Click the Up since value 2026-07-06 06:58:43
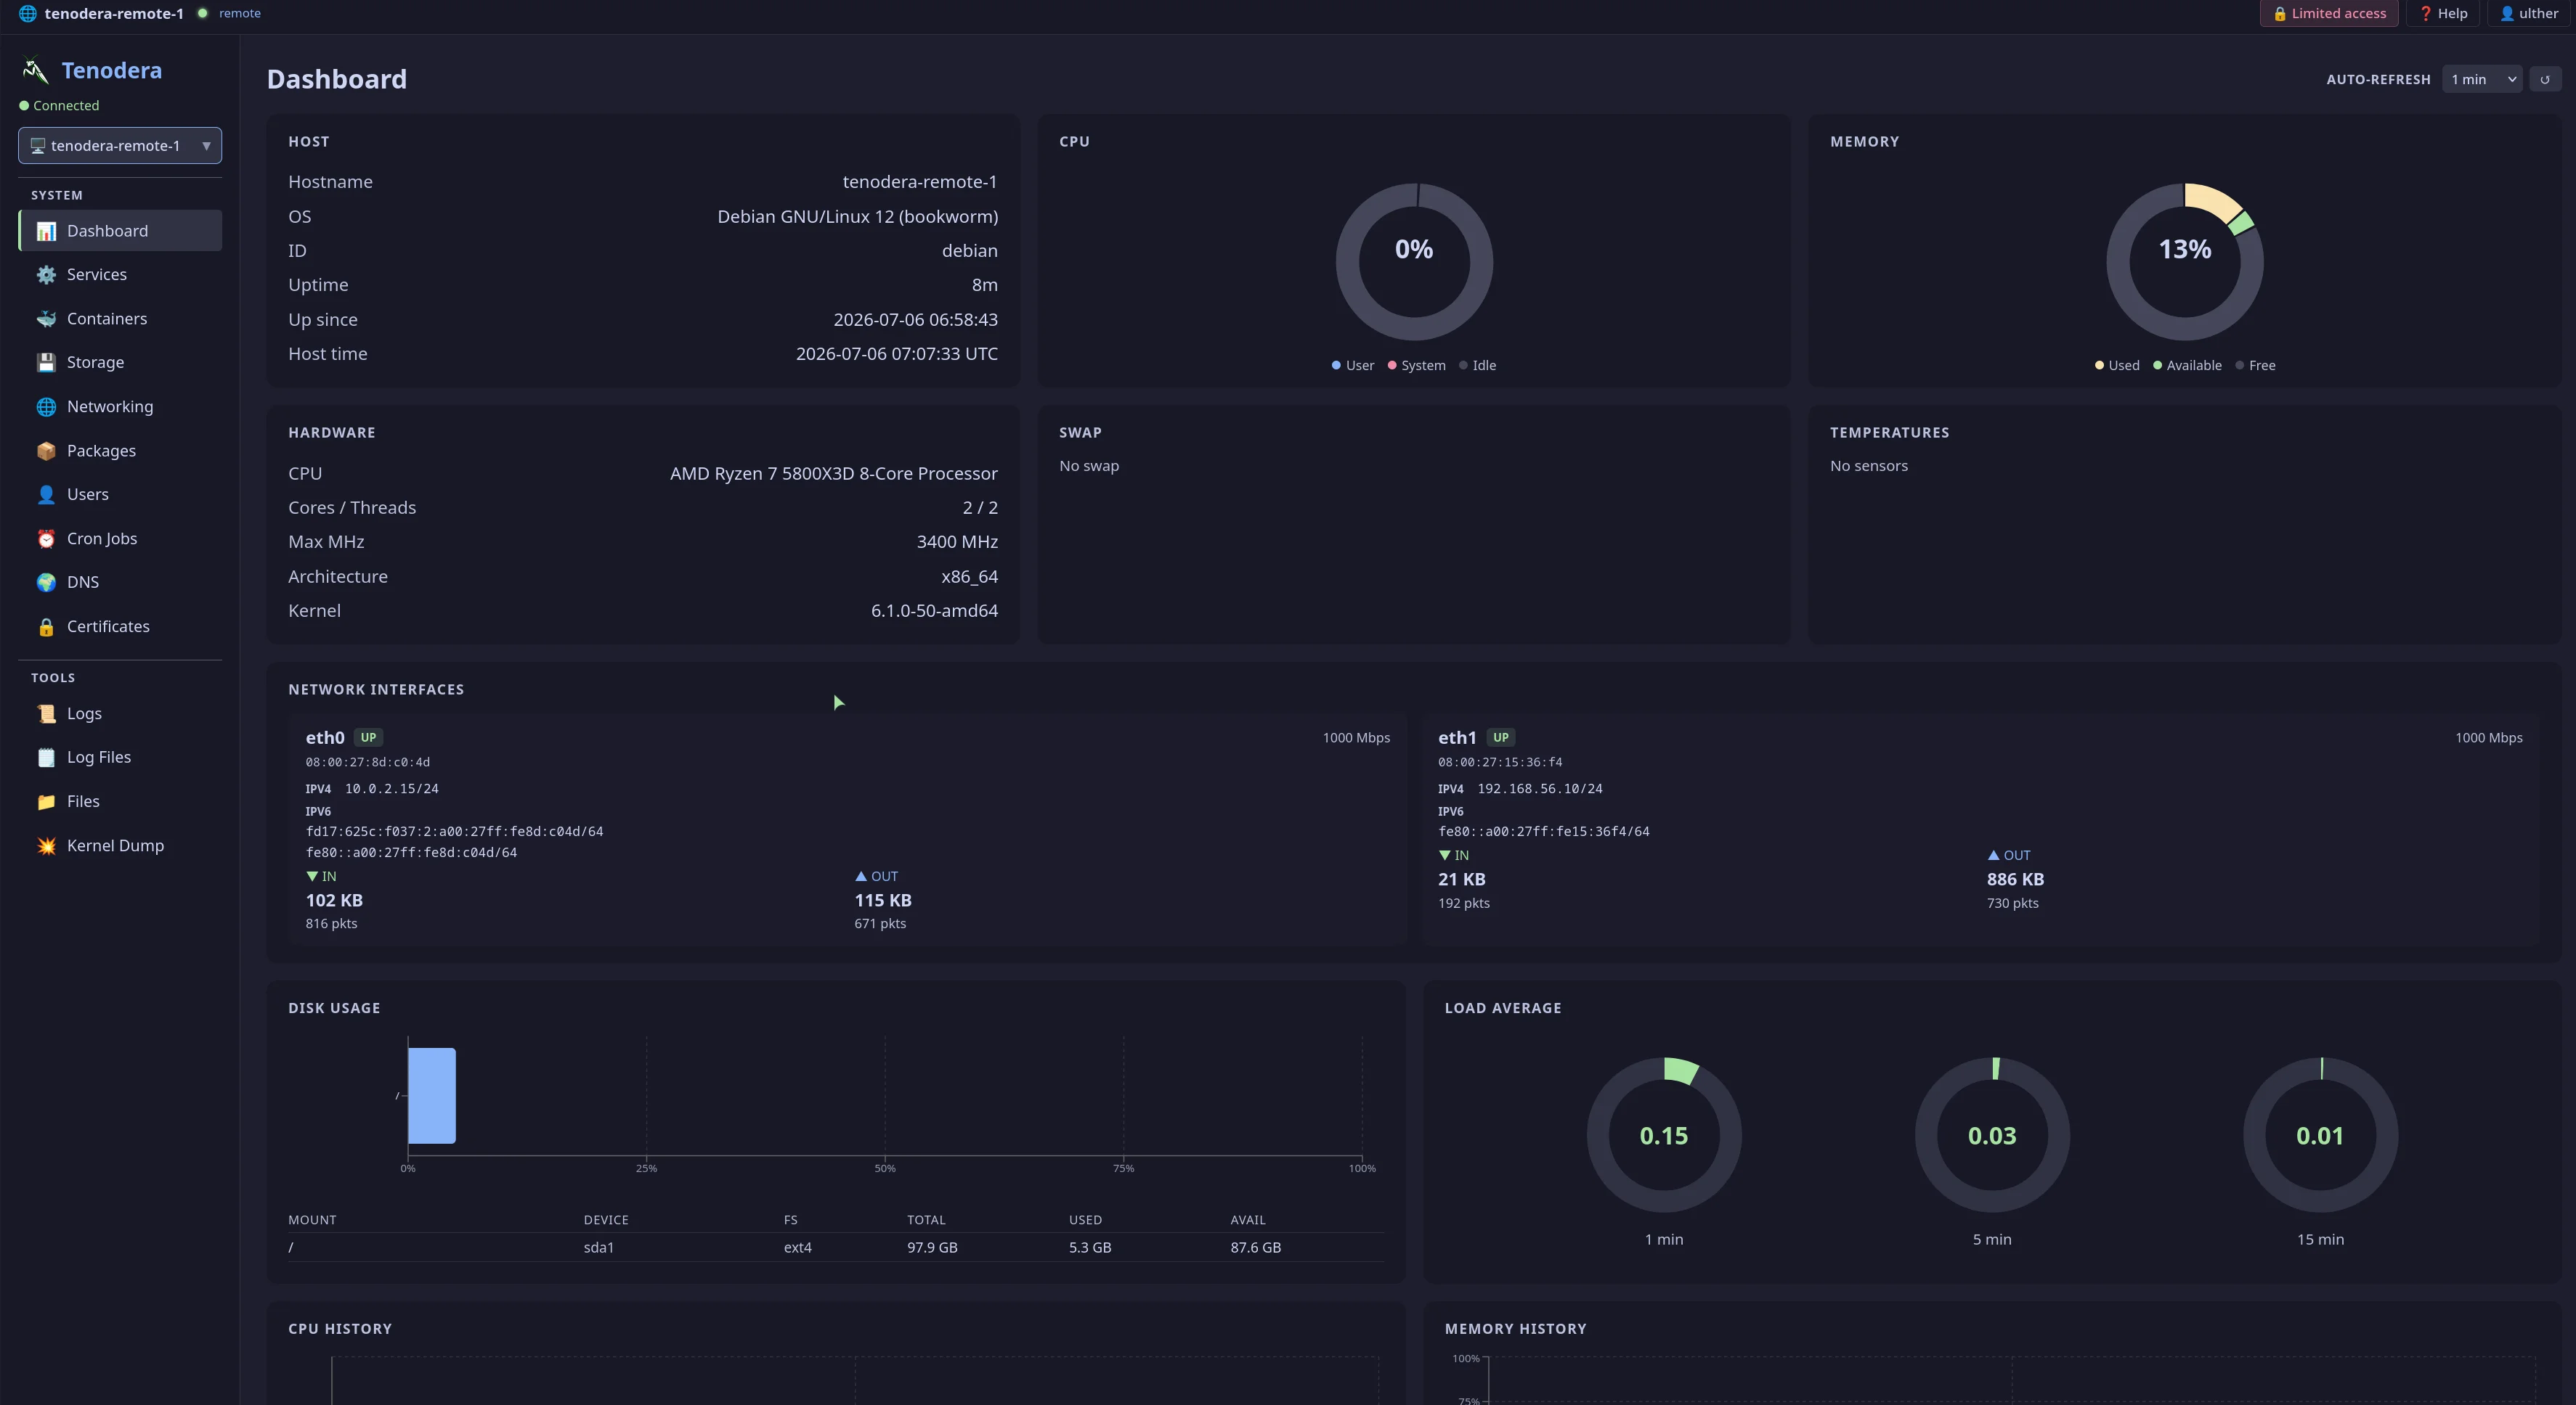The image size is (2576, 1405). (x=915, y=320)
